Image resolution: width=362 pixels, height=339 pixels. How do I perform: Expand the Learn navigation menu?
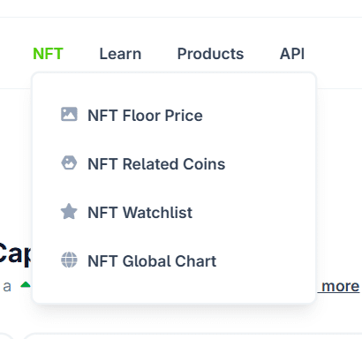(x=120, y=54)
